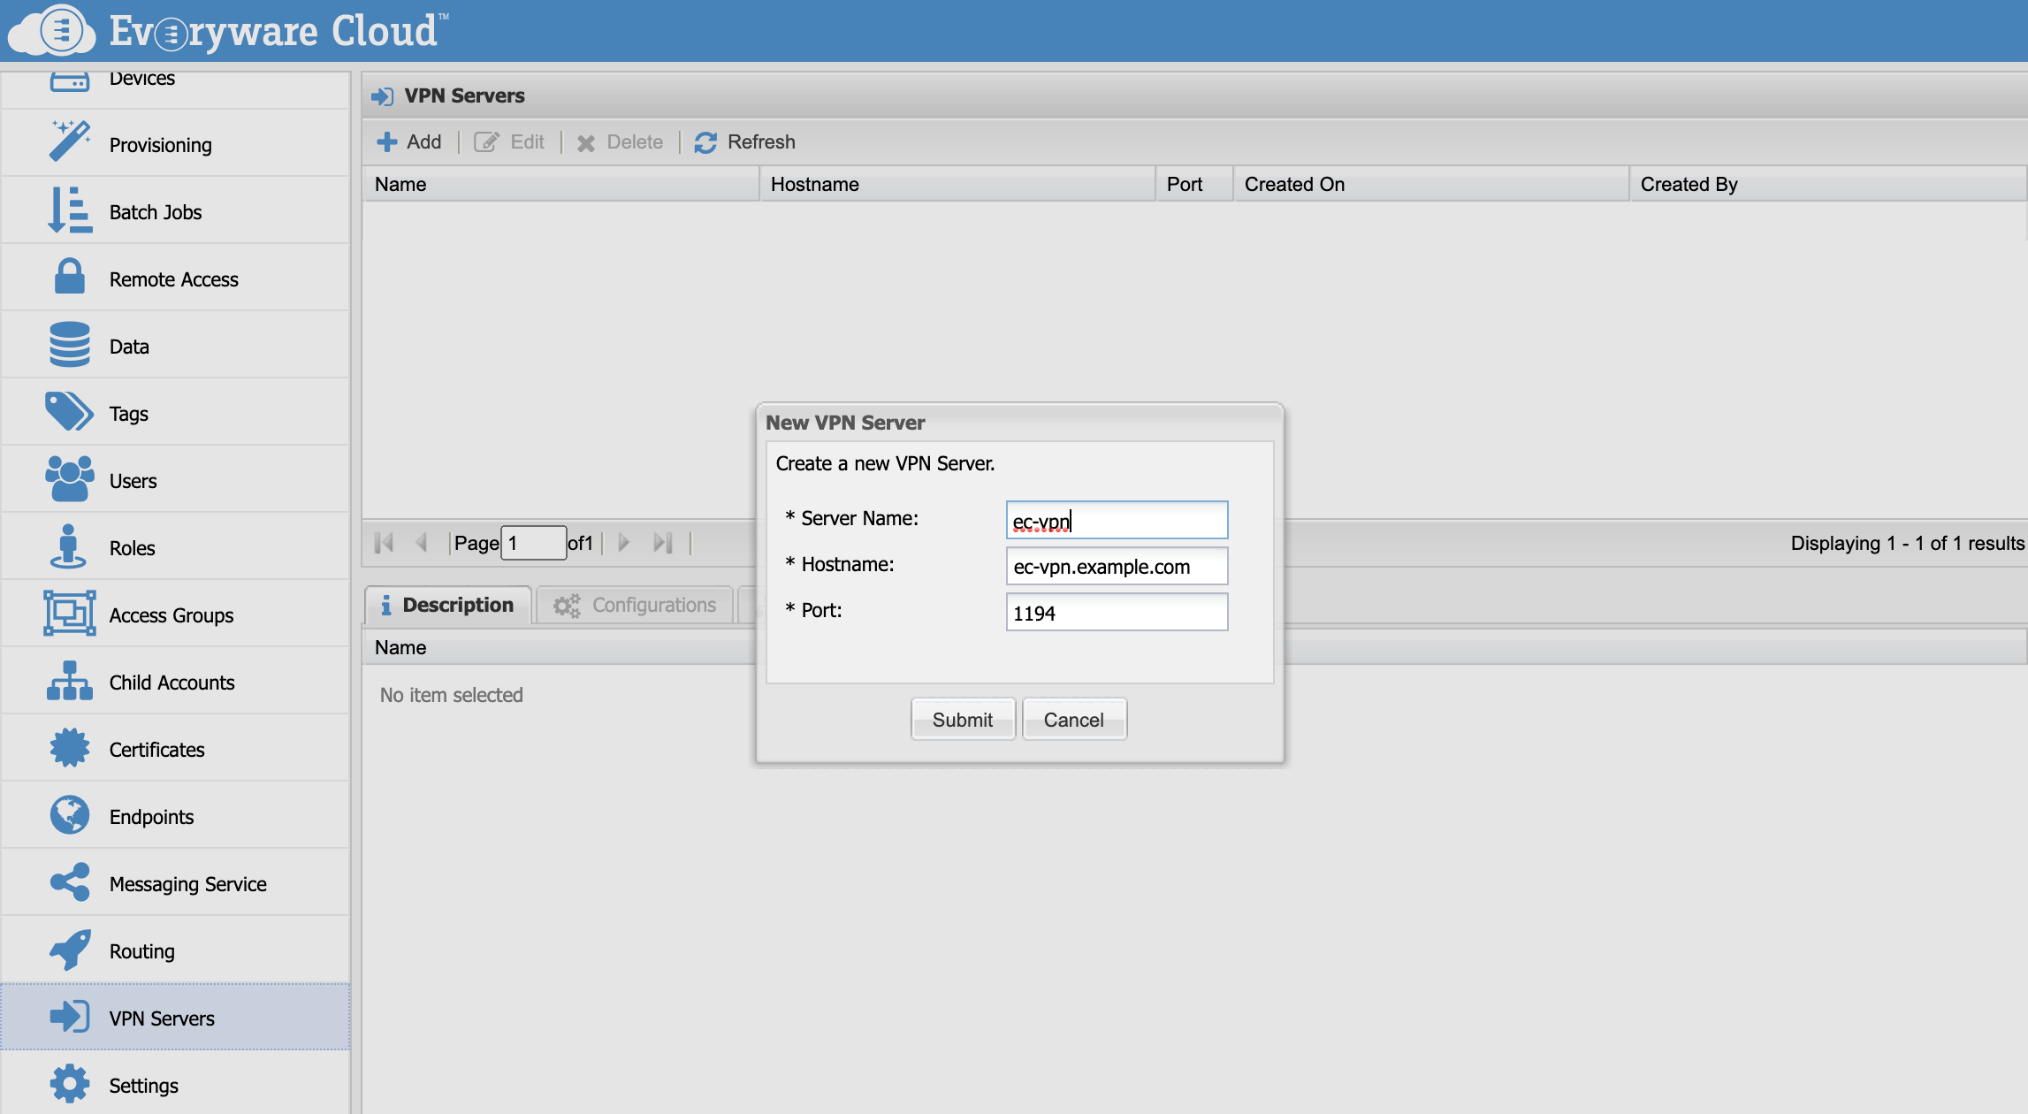This screenshot has height=1114, width=2028.
Task: Click the Add plus icon
Action: click(x=387, y=141)
